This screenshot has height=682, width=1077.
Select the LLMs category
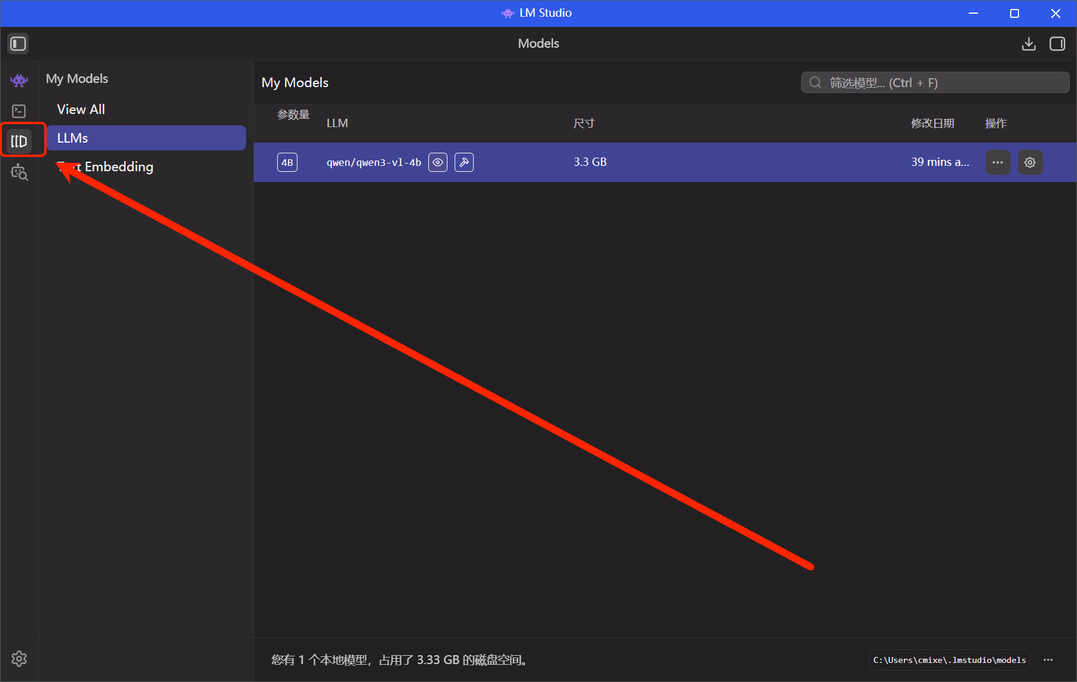146,138
